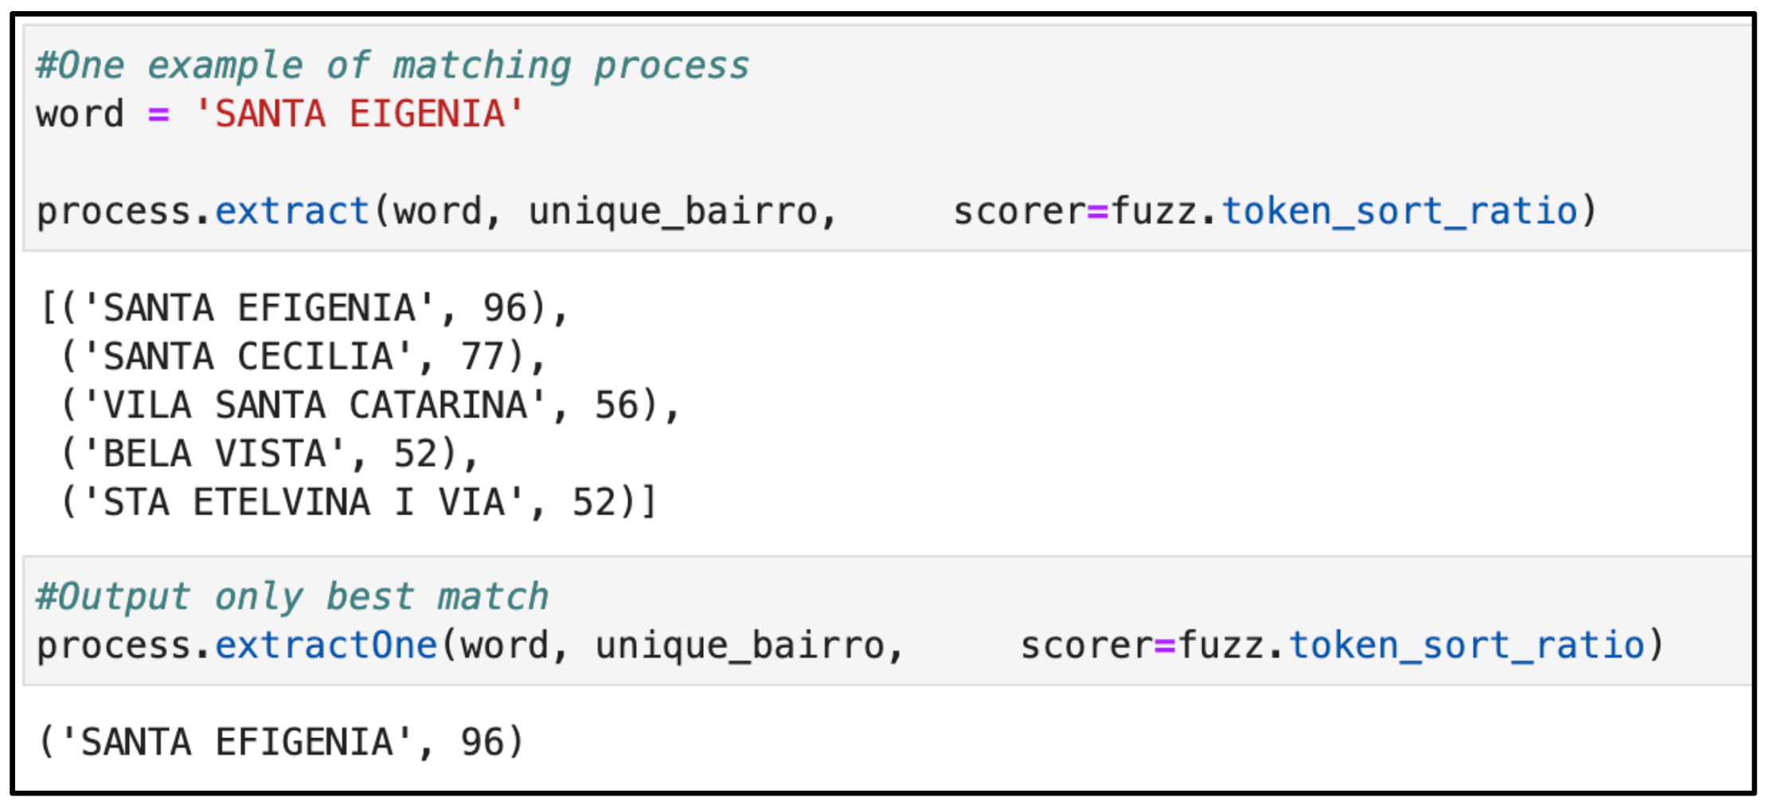Click the variable name 'word' in the assignment
Viewport: 1766px width, 805px height.
point(80,114)
